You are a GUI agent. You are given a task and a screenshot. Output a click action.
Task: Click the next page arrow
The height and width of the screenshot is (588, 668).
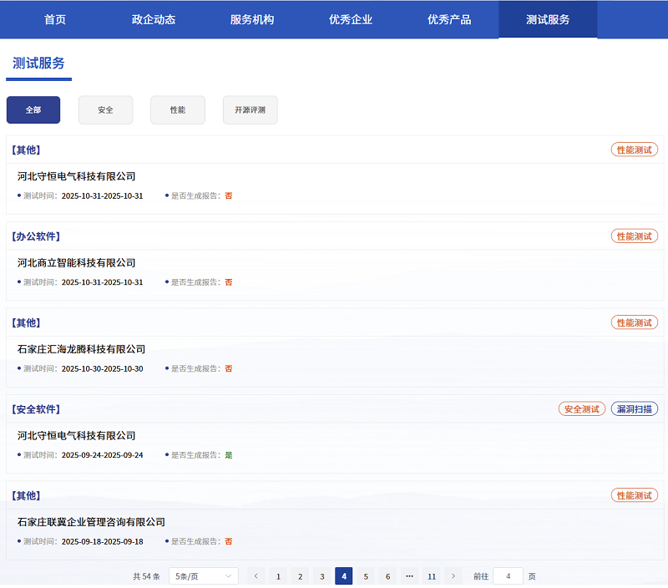coord(453,575)
